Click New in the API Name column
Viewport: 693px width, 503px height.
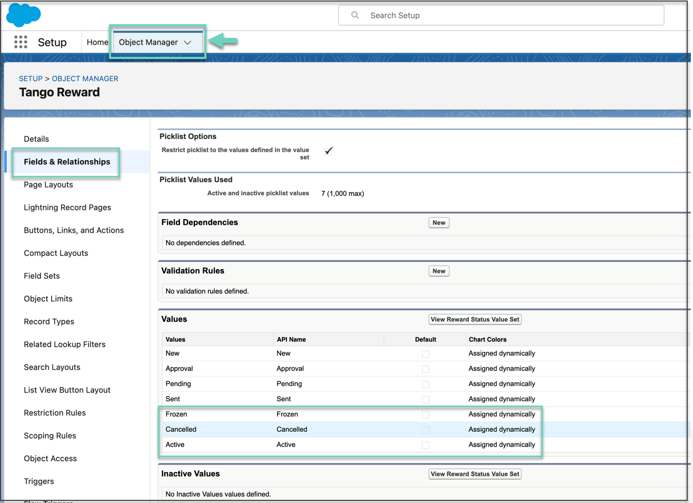[x=283, y=353]
